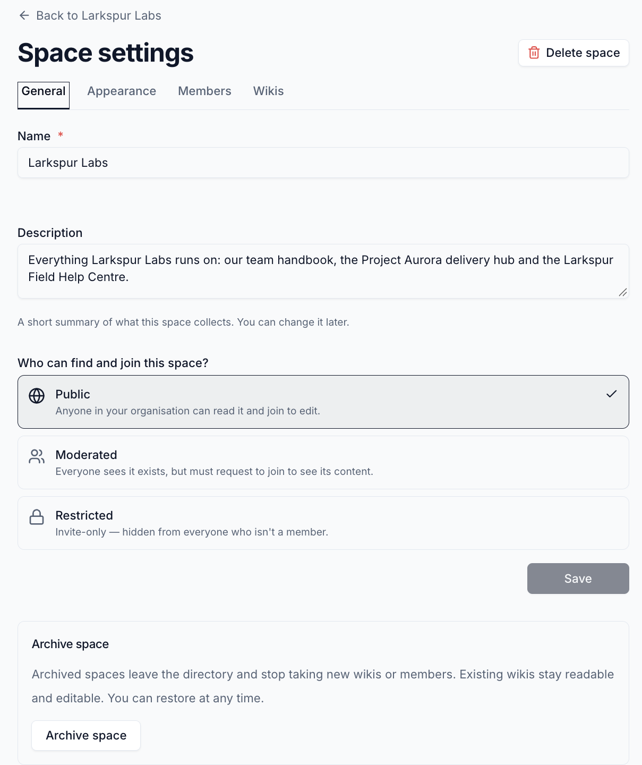
Task: Click the globe icon for Public
Action: [x=37, y=396]
